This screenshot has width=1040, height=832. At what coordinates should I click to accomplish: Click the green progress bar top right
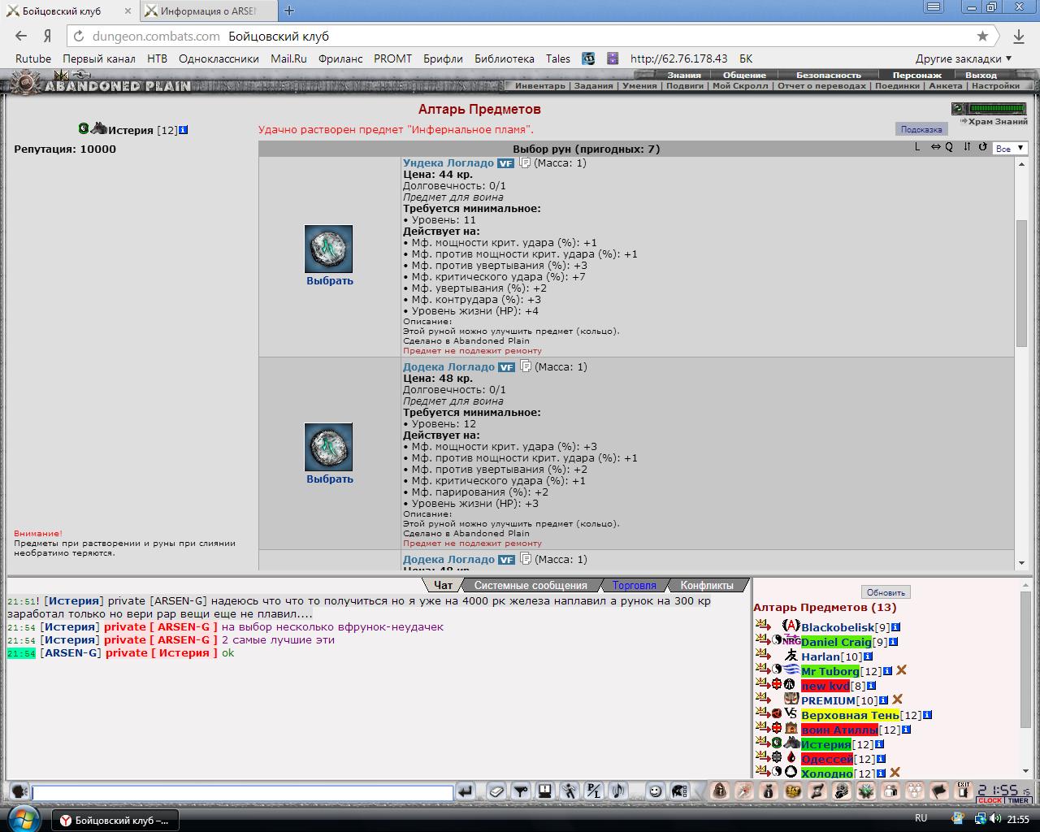tap(997, 108)
